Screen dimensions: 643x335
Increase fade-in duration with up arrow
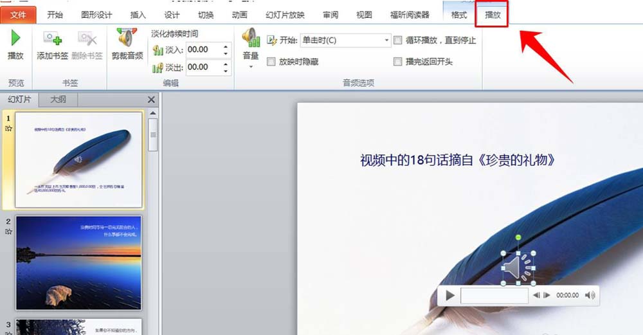pos(226,46)
